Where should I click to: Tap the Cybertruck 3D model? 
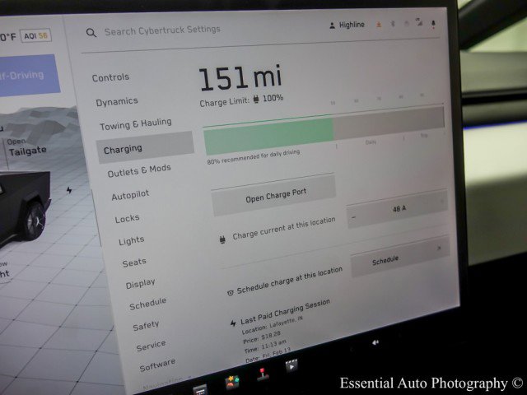[24, 207]
